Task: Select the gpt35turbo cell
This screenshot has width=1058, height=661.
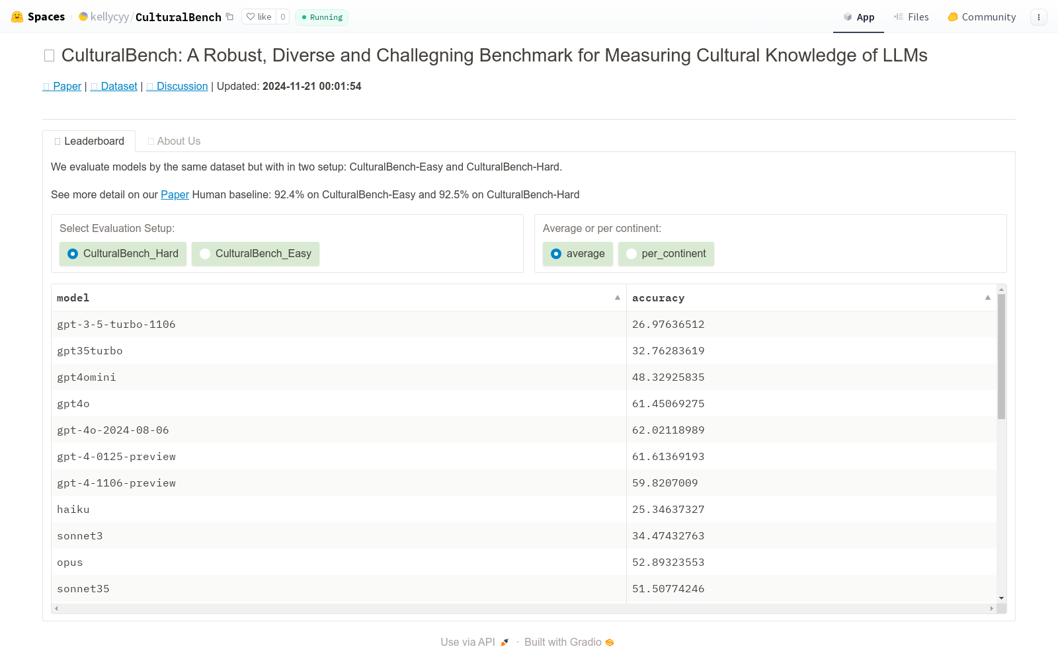Action: point(339,351)
